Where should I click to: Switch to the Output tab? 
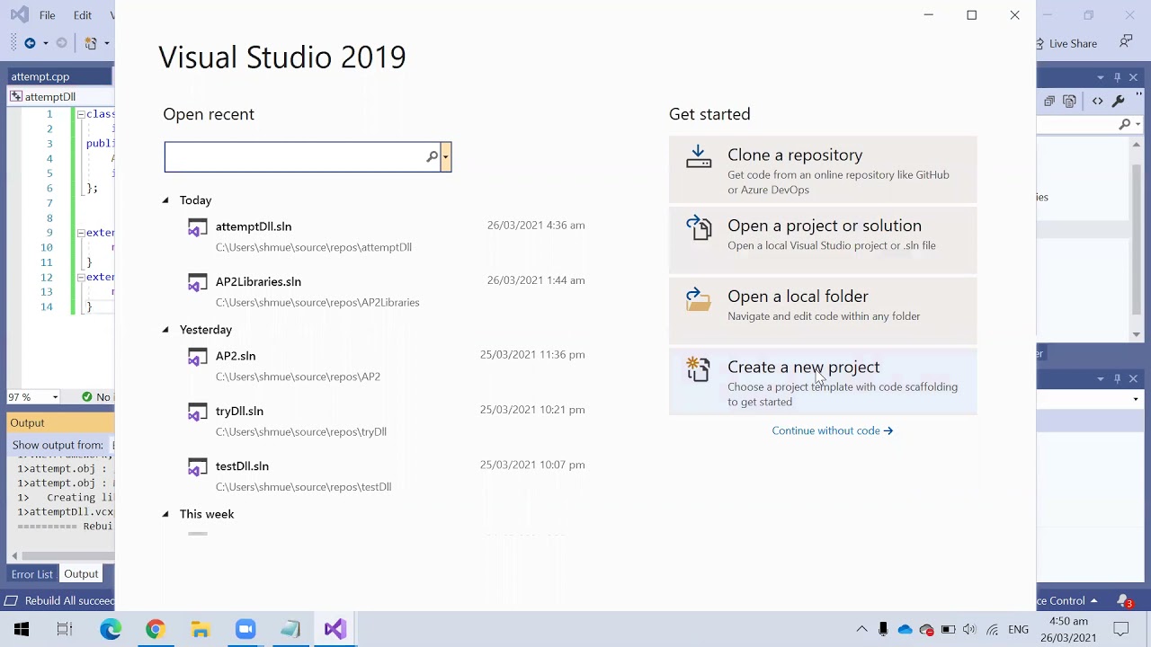point(81,574)
